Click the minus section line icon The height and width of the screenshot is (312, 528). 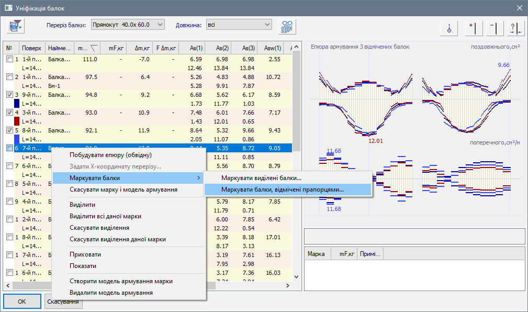[495, 28]
